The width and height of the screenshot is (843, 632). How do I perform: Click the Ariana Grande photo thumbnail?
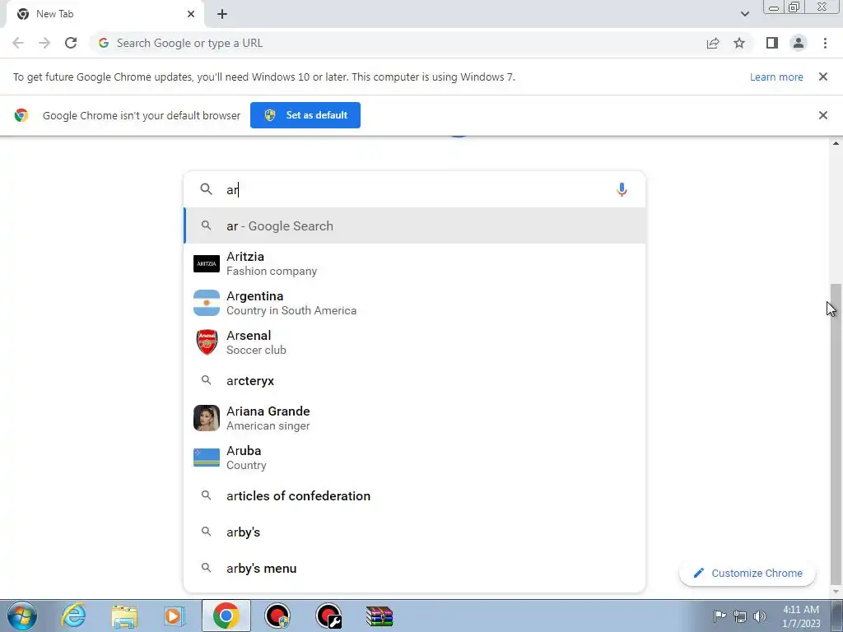tap(207, 418)
